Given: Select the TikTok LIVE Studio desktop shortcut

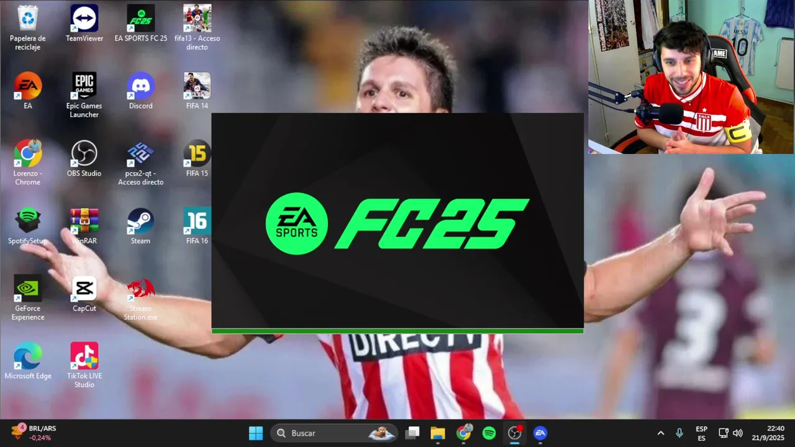Looking at the screenshot, I should (x=84, y=366).
